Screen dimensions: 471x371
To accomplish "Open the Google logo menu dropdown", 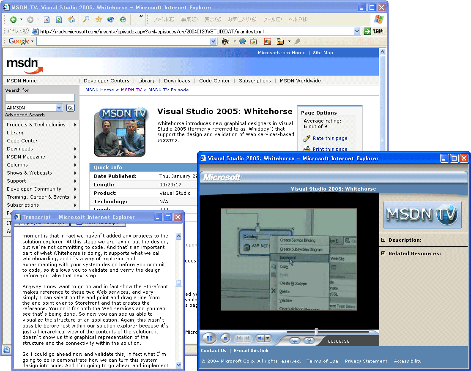I will tap(32, 41).
